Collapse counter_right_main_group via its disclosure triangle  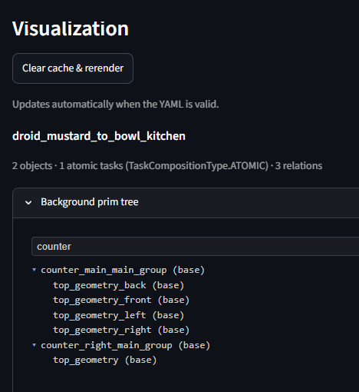pos(35,345)
